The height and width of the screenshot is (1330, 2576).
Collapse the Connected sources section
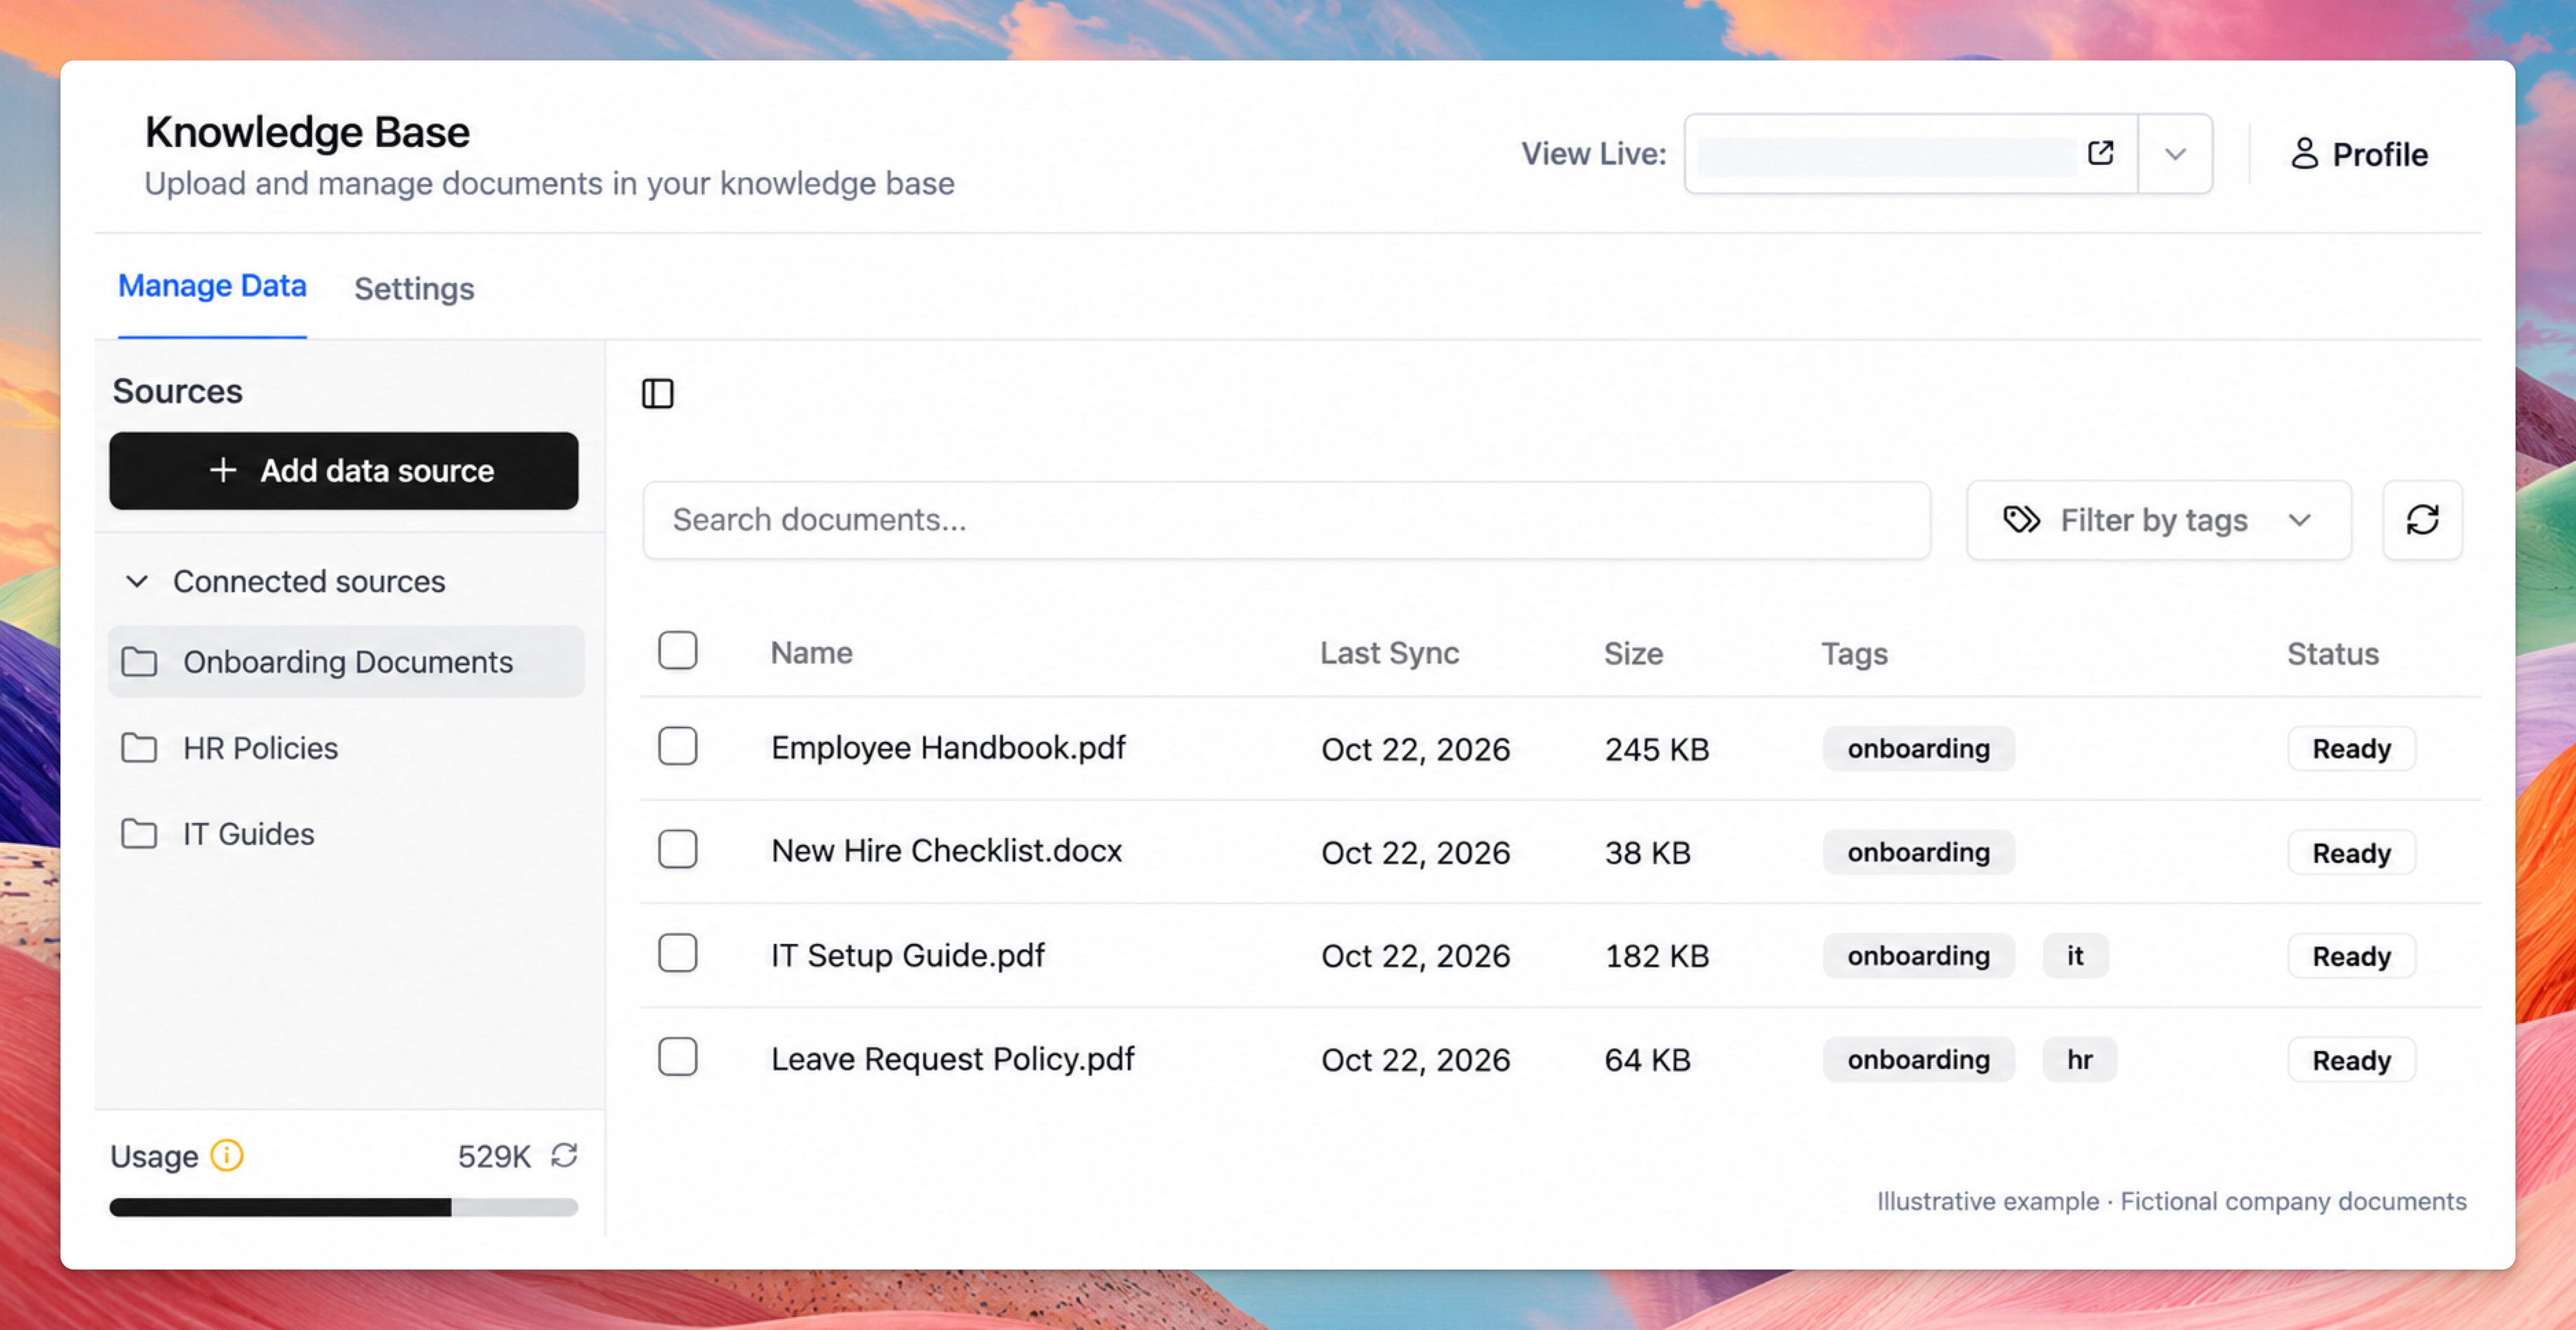click(137, 581)
